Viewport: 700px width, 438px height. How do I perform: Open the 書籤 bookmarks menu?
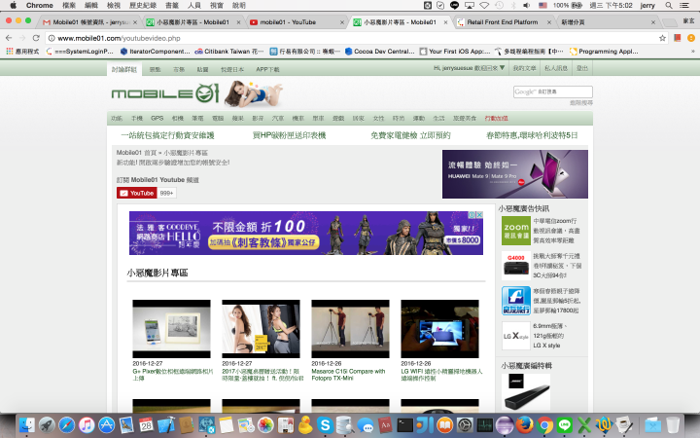172,6
